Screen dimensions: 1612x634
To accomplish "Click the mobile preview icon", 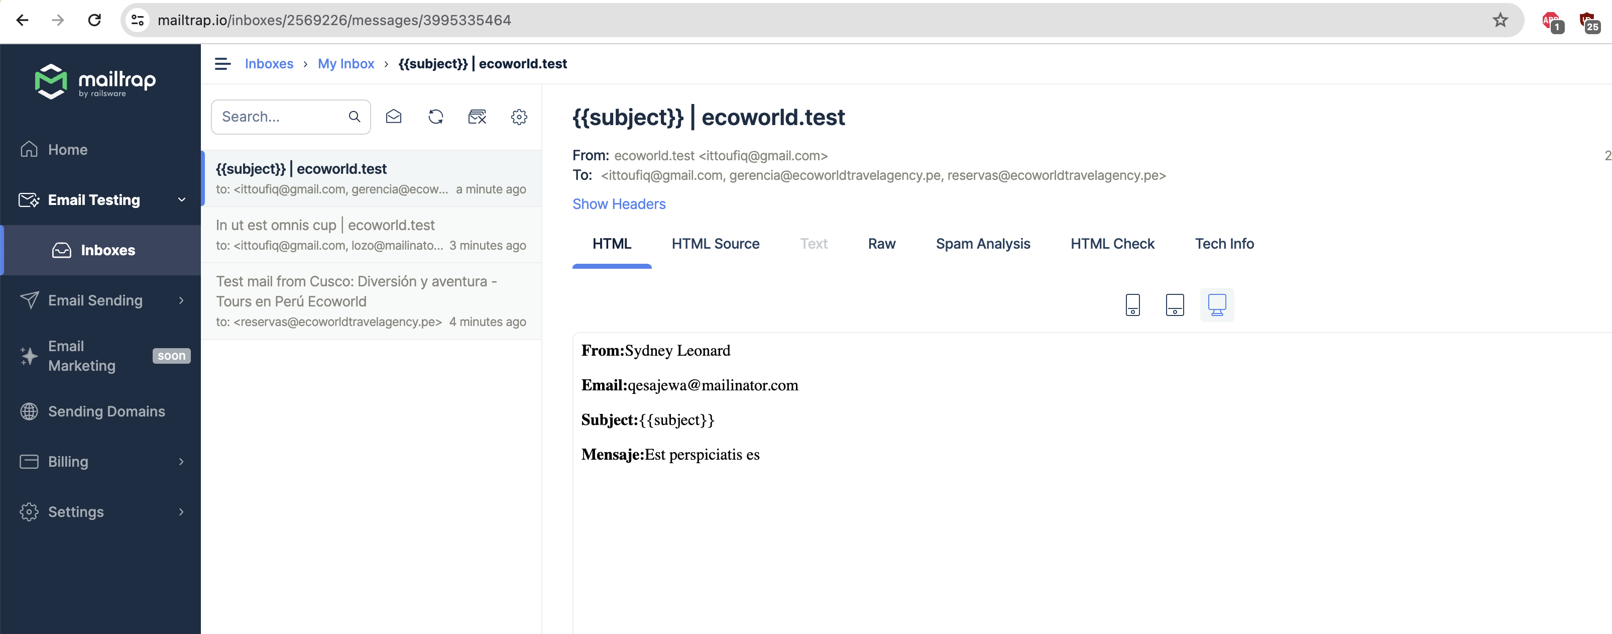I will [1132, 304].
